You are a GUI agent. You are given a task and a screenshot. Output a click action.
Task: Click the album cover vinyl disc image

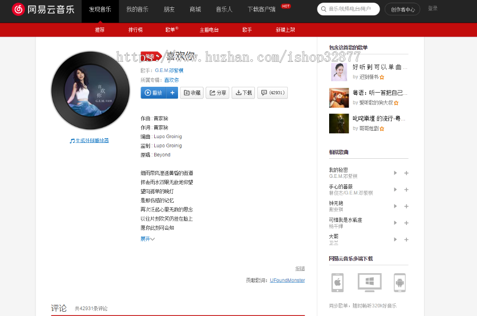pos(90,91)
